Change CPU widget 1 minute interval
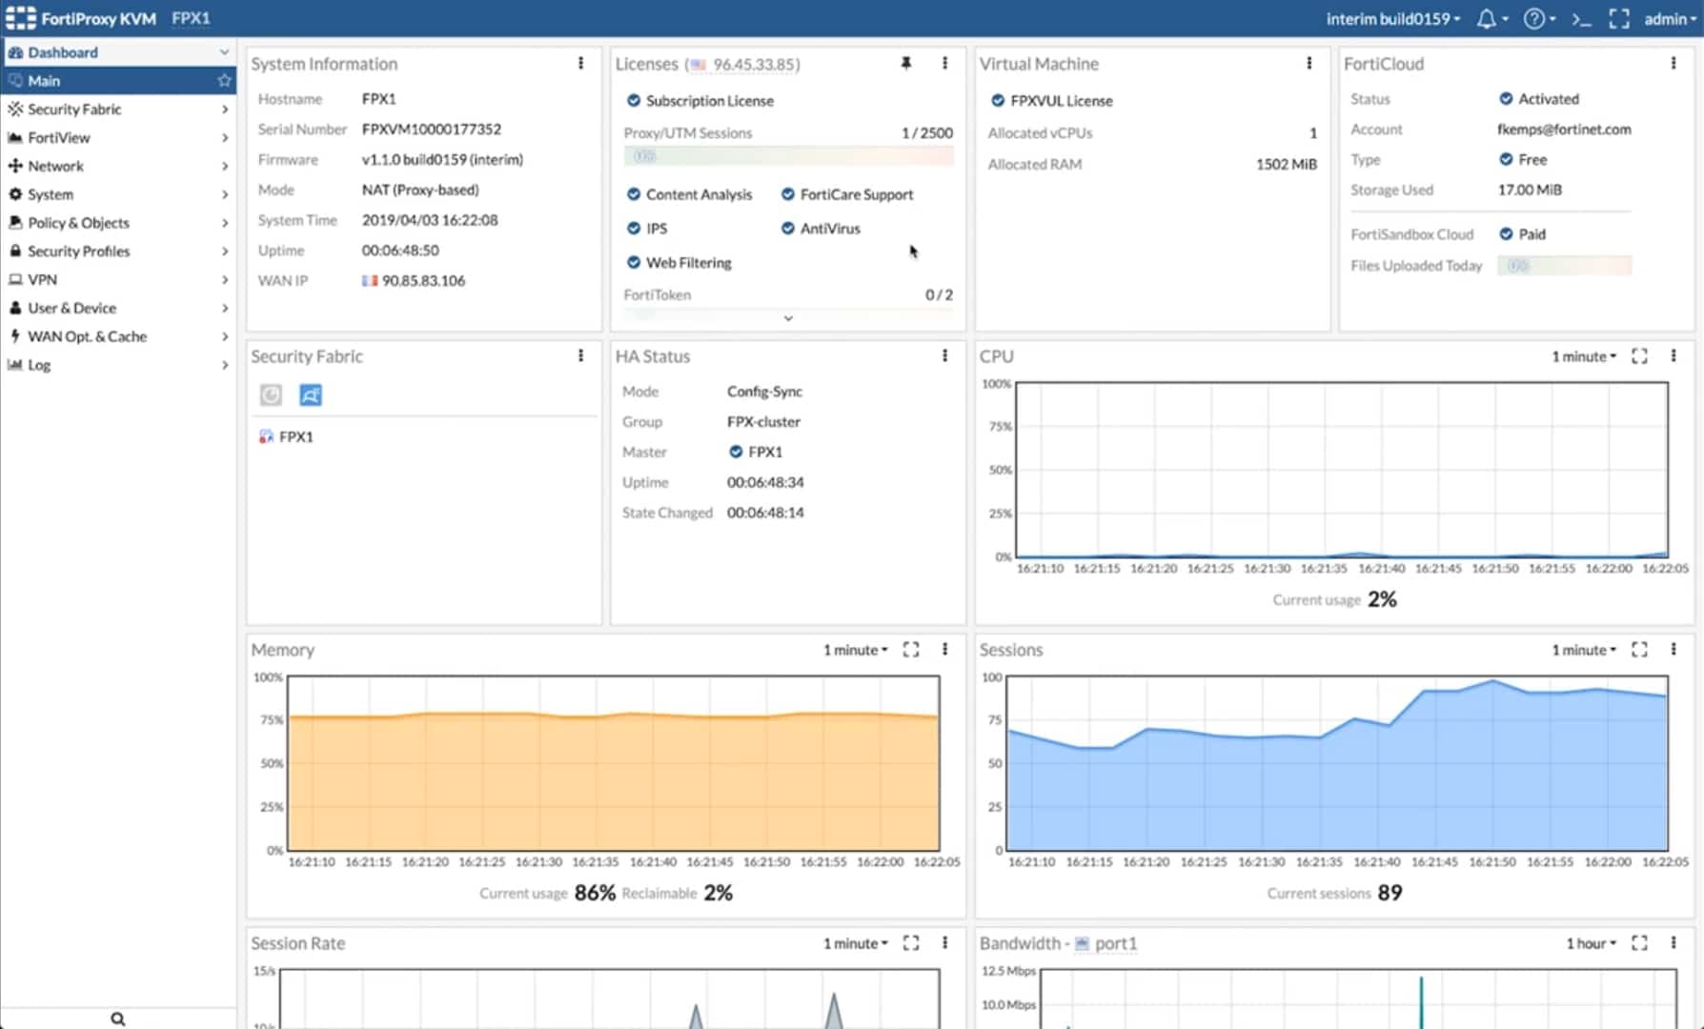The width and height of the screenshot is (1704, 1029). click(1584, 356)
